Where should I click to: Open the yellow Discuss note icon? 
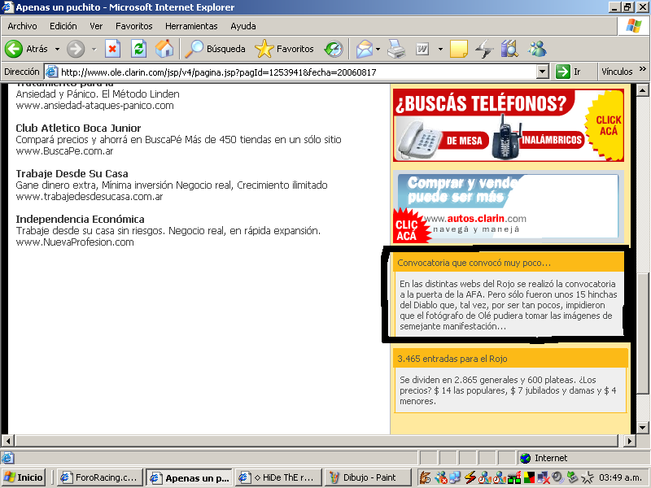point(459,49)
